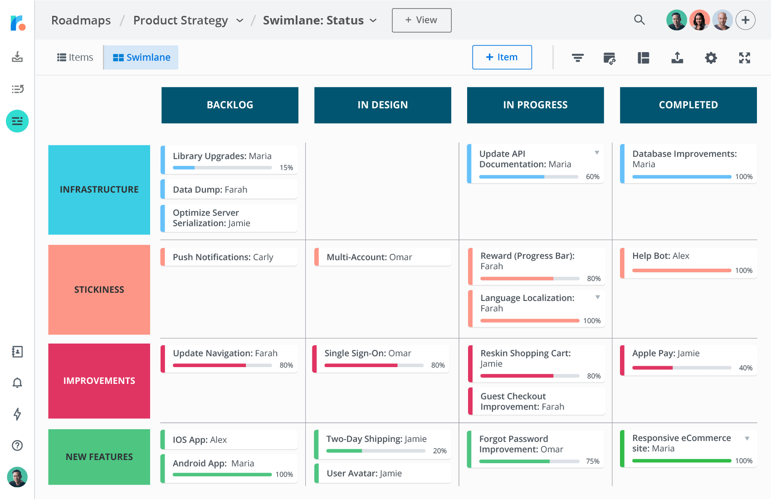Open Reskin Shopping Cart: Jamie card
Viewport: 771px width, 499px height.
pyautogui.click(x=537, y=364)
